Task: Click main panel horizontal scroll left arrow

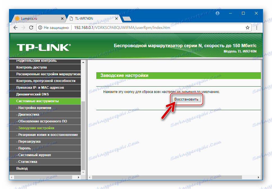Action: (90, 177)
